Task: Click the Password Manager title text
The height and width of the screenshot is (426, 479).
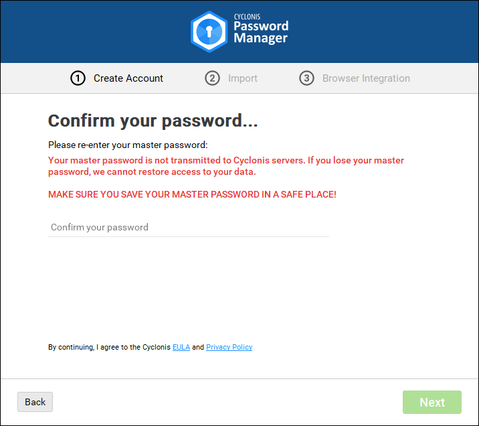Action: click(260, 32)
